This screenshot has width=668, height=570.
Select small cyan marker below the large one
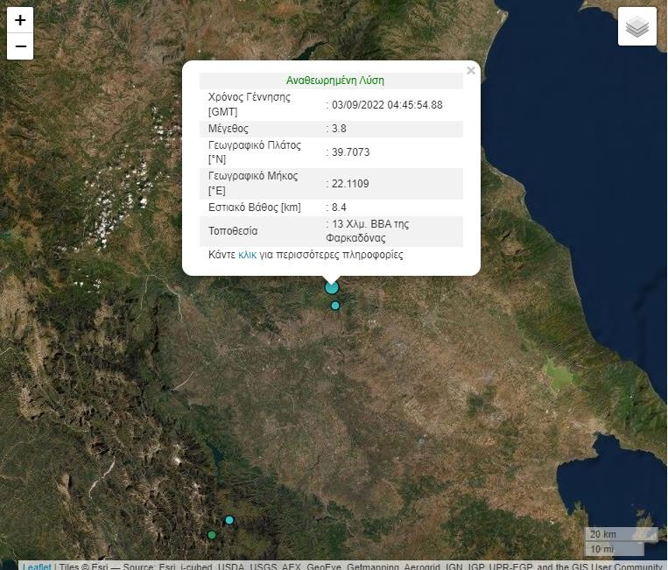(335, 306)
